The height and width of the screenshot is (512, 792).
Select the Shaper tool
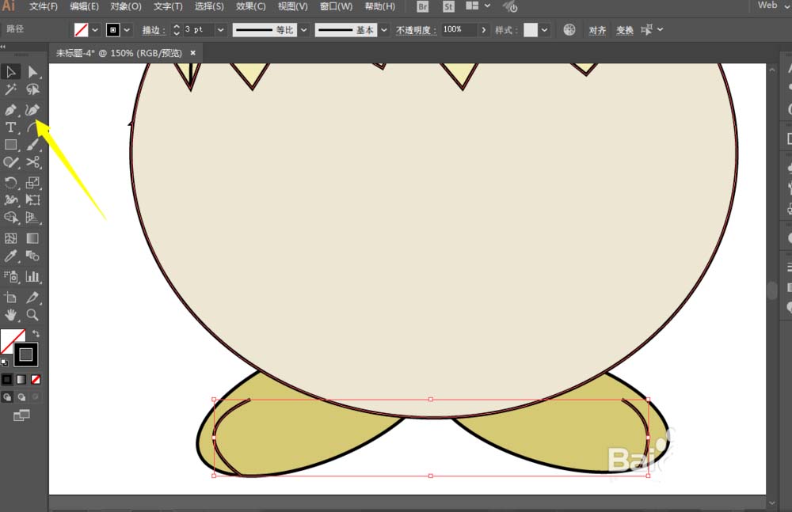click(10, 162)
